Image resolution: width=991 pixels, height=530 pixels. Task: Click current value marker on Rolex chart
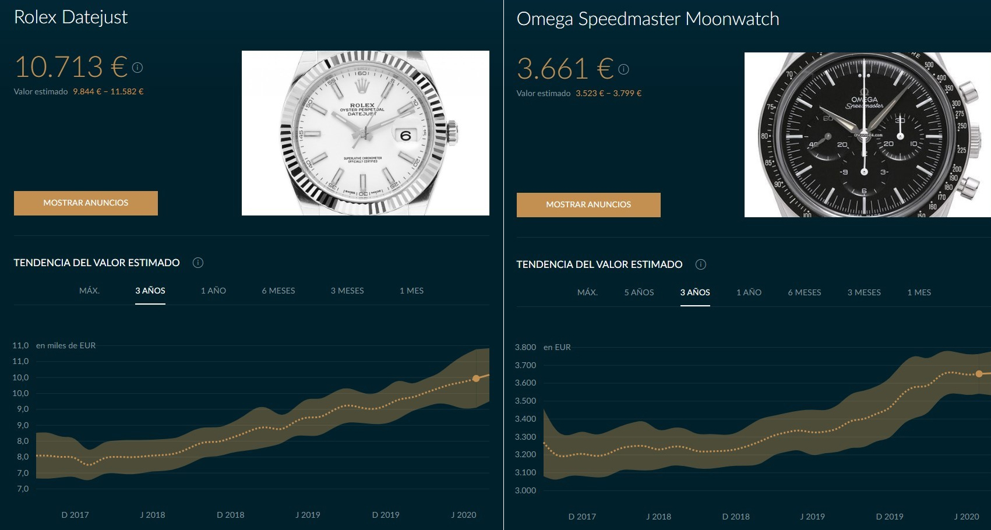pos(476,379)
